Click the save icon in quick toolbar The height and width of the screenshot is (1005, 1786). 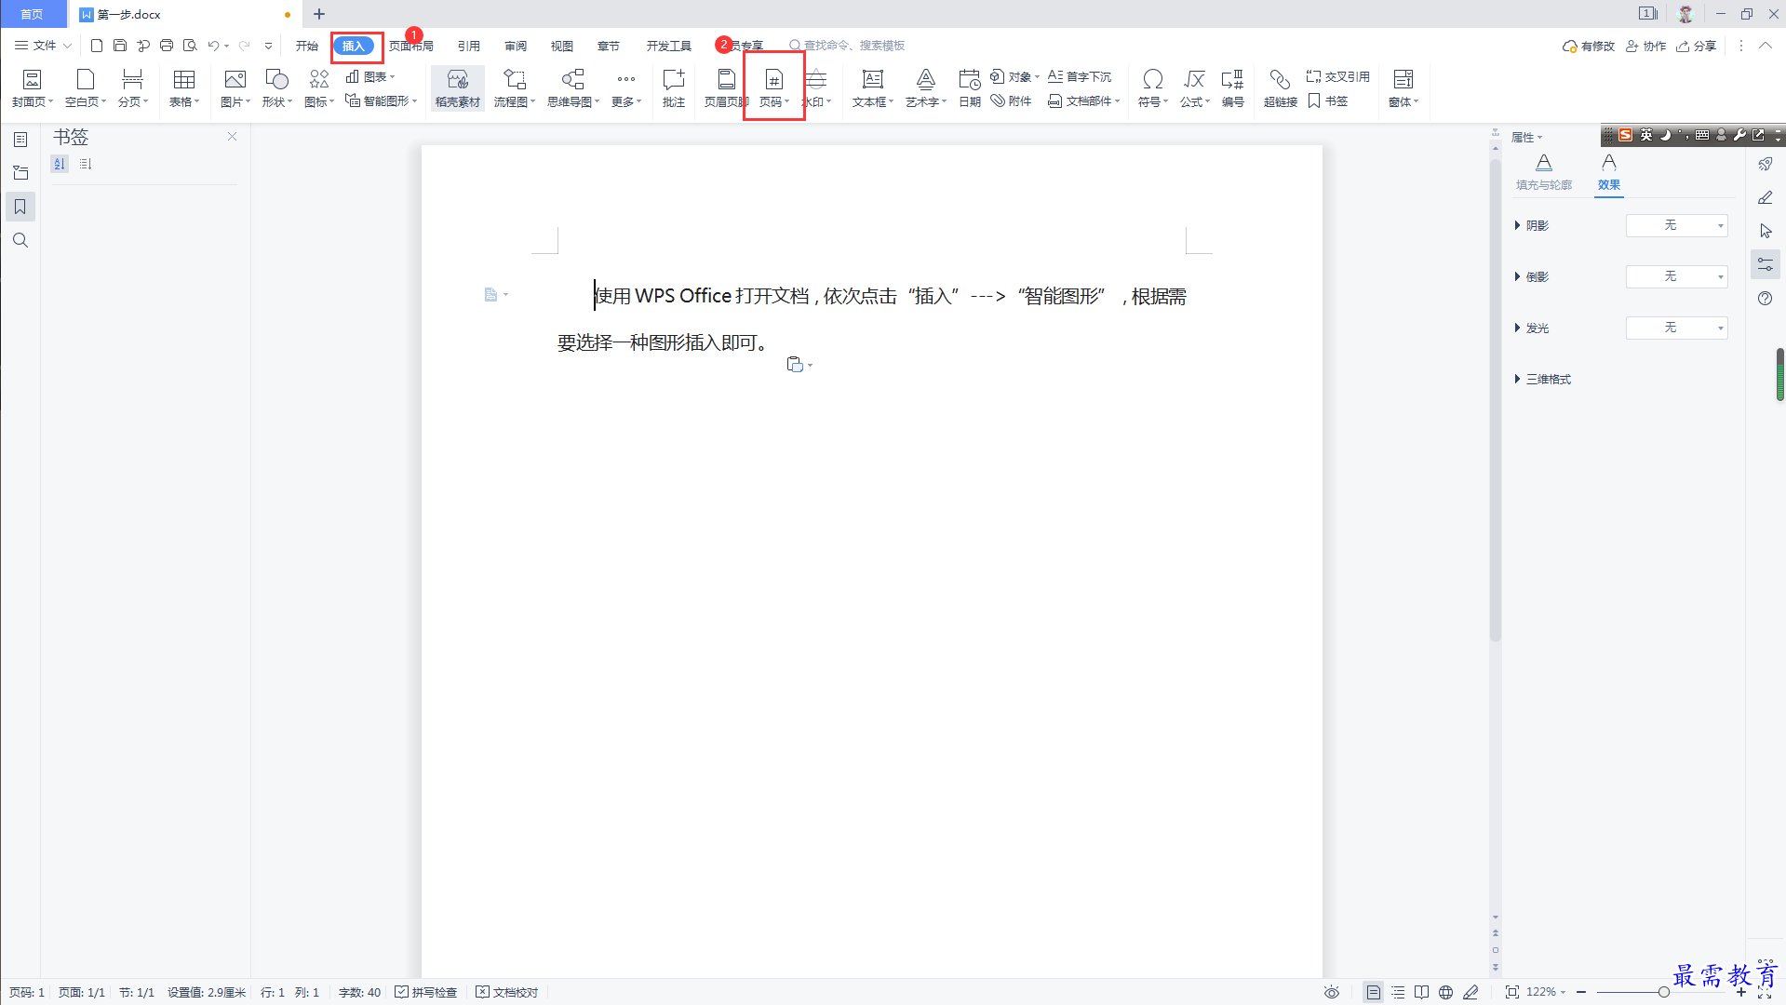[x=120, y=45]
